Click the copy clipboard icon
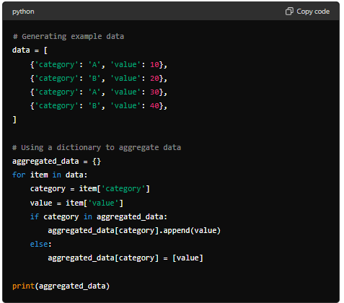Viewport: 344px width, 303px height. (x=289, y=12)
